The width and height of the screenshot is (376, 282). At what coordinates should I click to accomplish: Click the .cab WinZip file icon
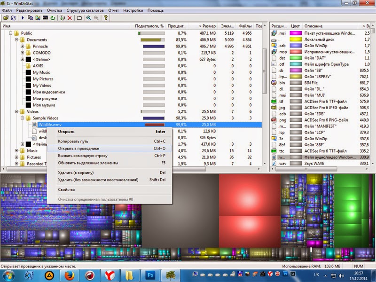(x=274, y=46)
